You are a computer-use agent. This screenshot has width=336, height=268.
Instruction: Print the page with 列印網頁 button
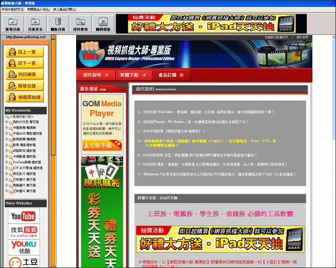pyautogui.click(x=25, y=74)
